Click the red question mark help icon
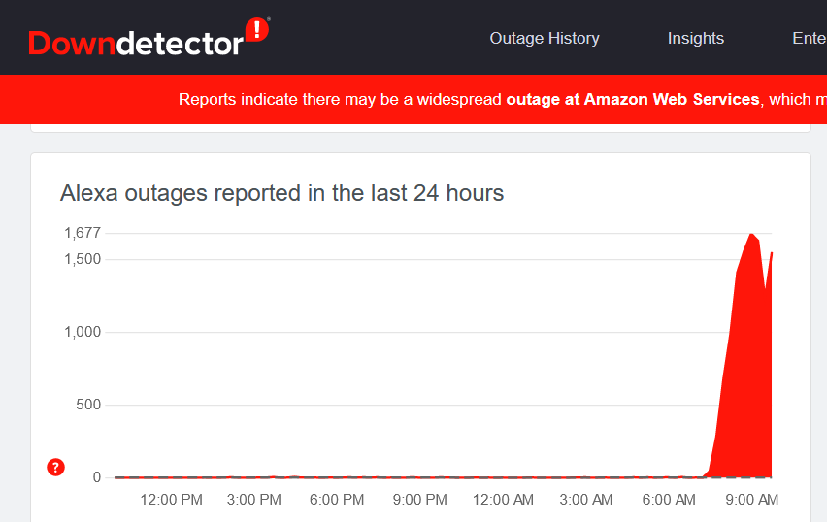The image size is (827, 522). [x=55, y=469]
